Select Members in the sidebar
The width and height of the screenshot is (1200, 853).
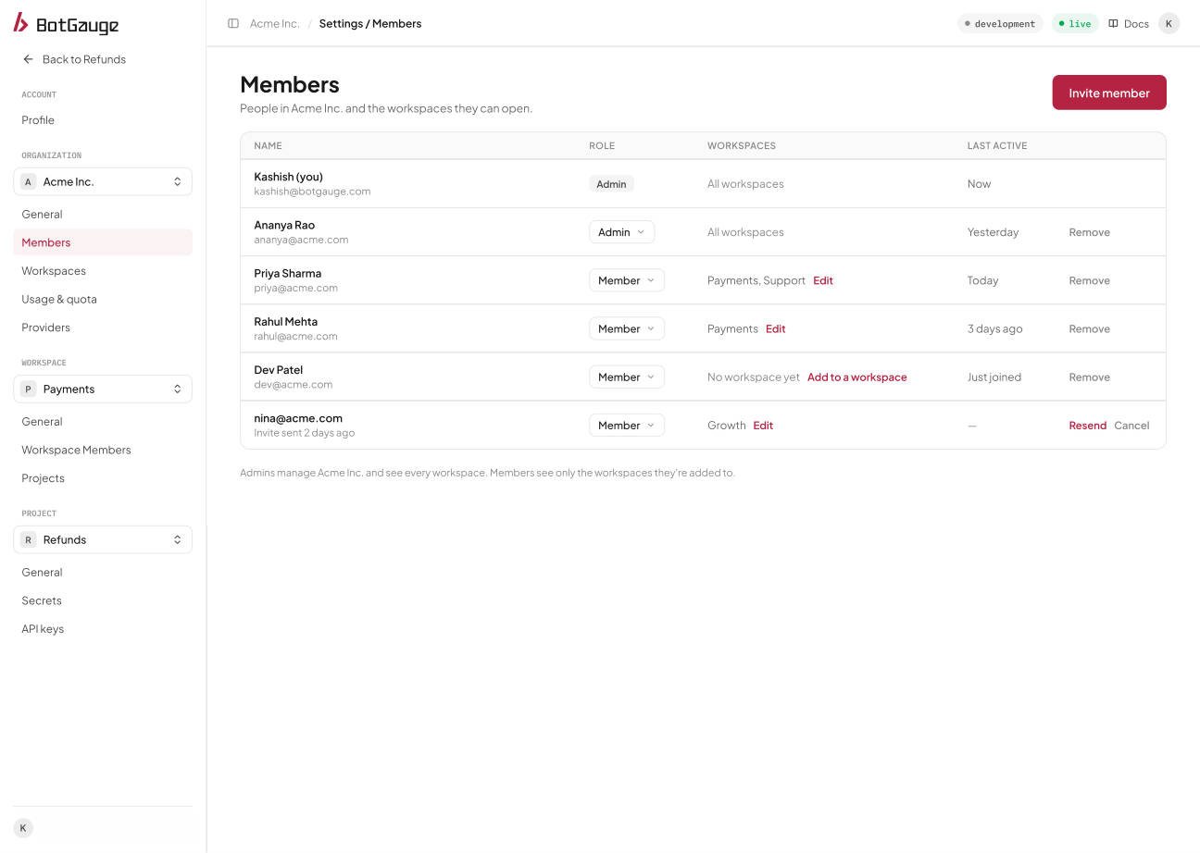(103, 242)
